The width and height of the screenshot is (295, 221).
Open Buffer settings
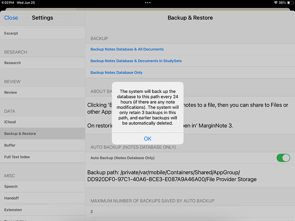point(43,145)
